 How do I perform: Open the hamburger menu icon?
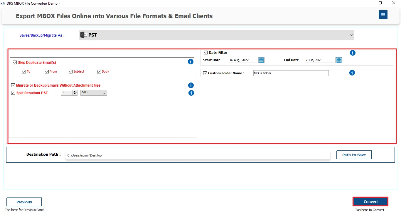point(383,15)
